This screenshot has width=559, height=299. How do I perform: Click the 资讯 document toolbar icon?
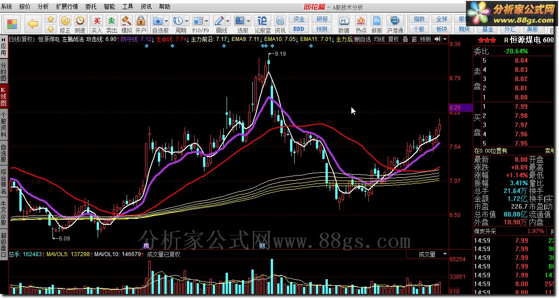pos(280,20)
